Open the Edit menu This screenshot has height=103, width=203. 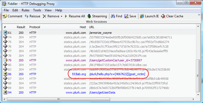click(x=15, y=10)
